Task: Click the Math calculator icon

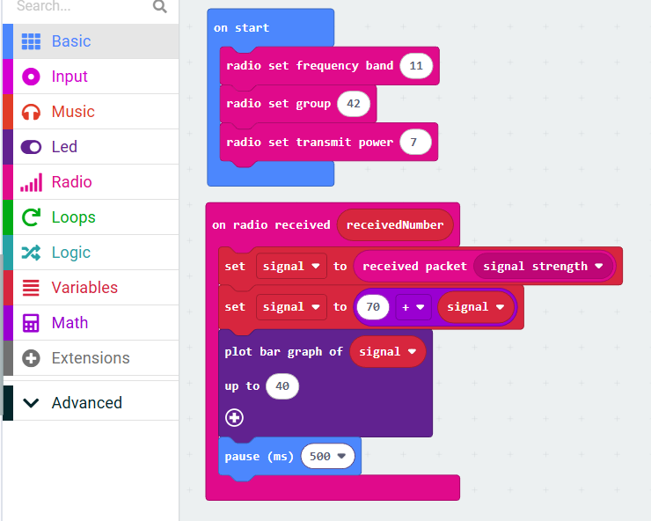Action: click(x=31, y=323)
